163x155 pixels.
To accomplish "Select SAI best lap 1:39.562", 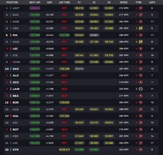I will pyautogui.click(x=35, y=123).
